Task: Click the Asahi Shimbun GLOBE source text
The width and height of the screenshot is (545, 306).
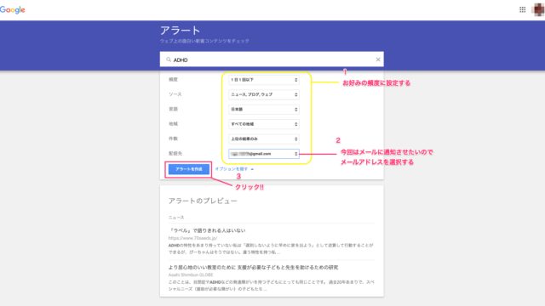Action: (x=191, y=275)
